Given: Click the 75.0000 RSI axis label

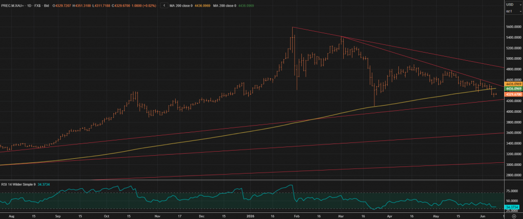Looking at the screenshot, I should pos(512,191).
